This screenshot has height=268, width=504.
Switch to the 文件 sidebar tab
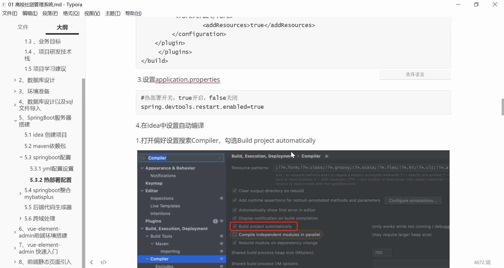tap(23, 27)
